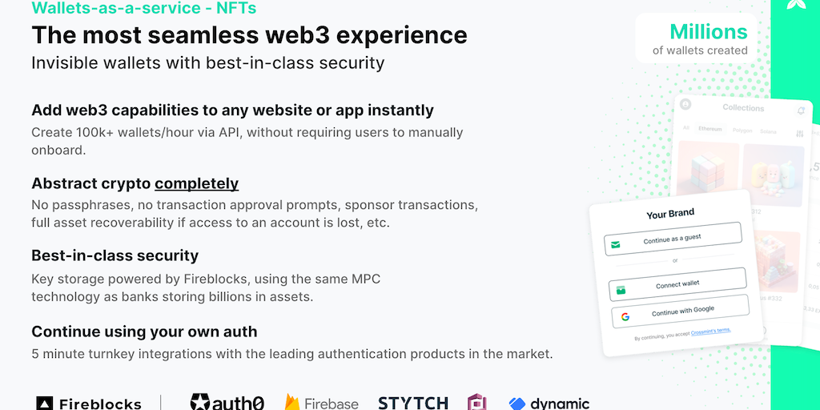Open the filter sliders icon in Collections
Image resolution: width=820 pixels, height=410 pixels.
pyautogui.click(x=799, y=134)
